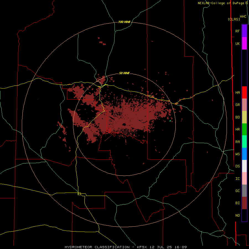This screenshot has height=249, width=249.
Task: Click the 100 NMI range ring label
Action: 124,22
